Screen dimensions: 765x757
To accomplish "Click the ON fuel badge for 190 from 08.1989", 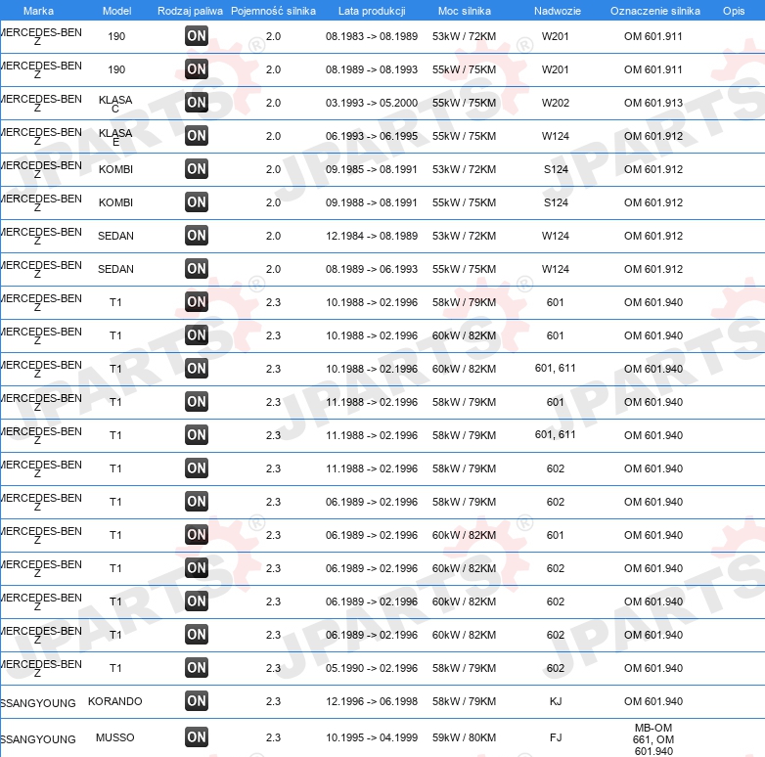I will pyautogui.click(x=197, y=69).
